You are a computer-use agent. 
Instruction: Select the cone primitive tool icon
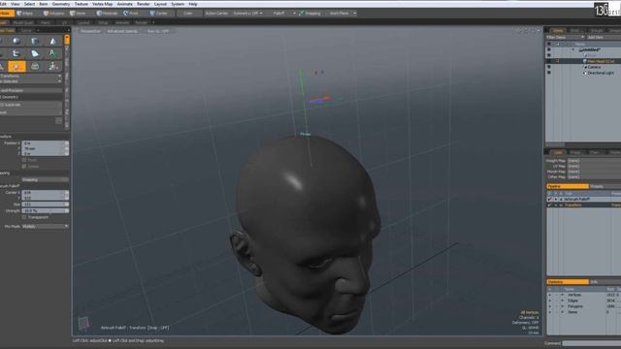tap(52, 41)
